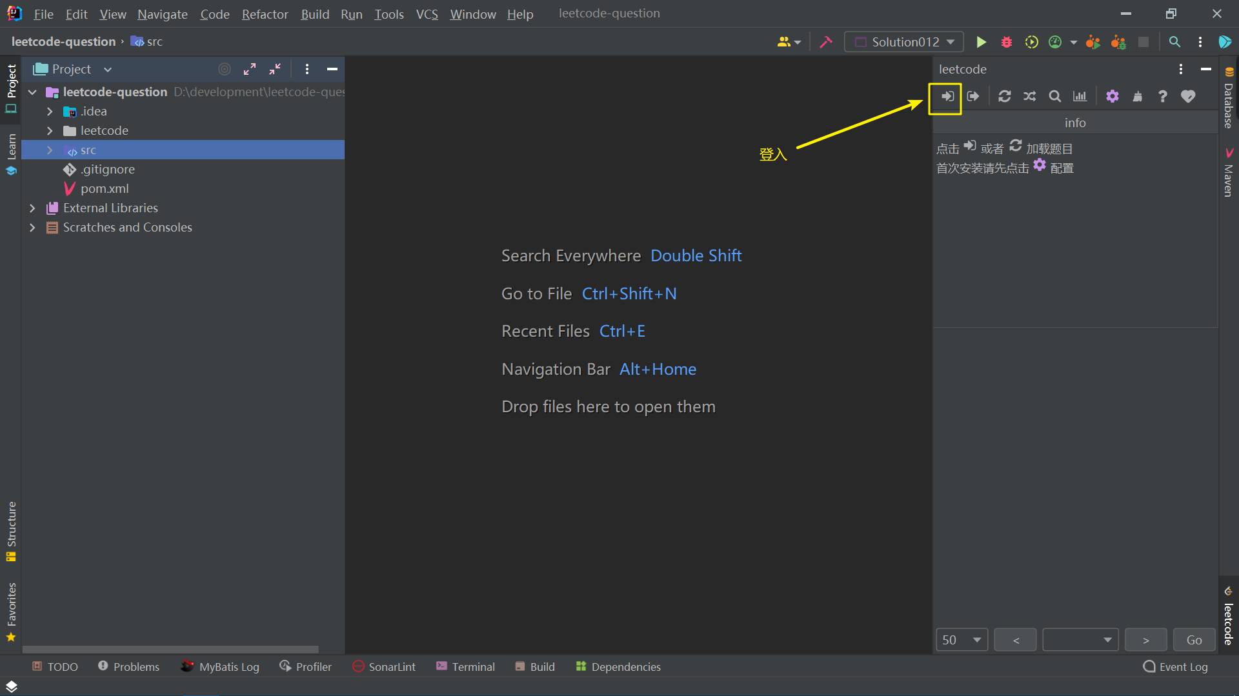The height and width of the screenshot is (696, 1239).
Task: Expand the .idea folder
Action: click(50, 112)
